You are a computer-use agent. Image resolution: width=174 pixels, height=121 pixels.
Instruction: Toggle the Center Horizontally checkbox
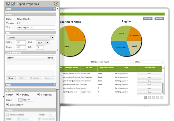point(38,95)
